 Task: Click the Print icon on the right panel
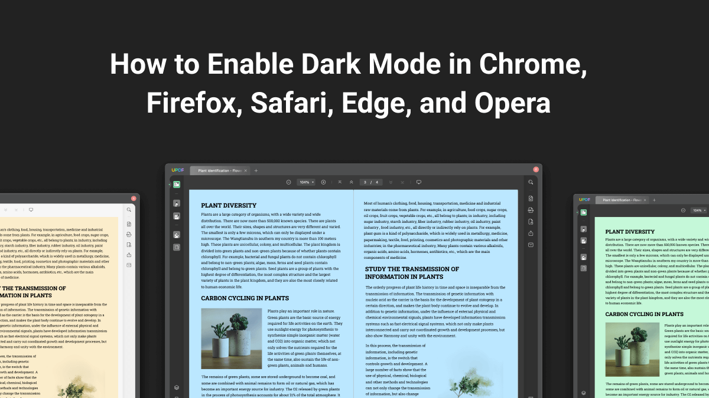[531, 210]
